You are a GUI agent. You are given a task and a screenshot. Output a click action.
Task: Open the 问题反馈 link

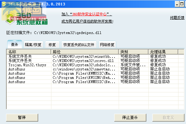pyautogui.click(x=177, y=18)
